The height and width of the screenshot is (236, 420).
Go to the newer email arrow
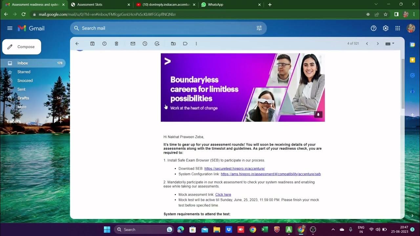pos(367,44)
